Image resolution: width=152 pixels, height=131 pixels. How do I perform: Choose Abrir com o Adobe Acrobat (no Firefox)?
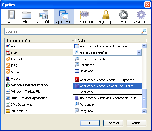pos(107,86)
